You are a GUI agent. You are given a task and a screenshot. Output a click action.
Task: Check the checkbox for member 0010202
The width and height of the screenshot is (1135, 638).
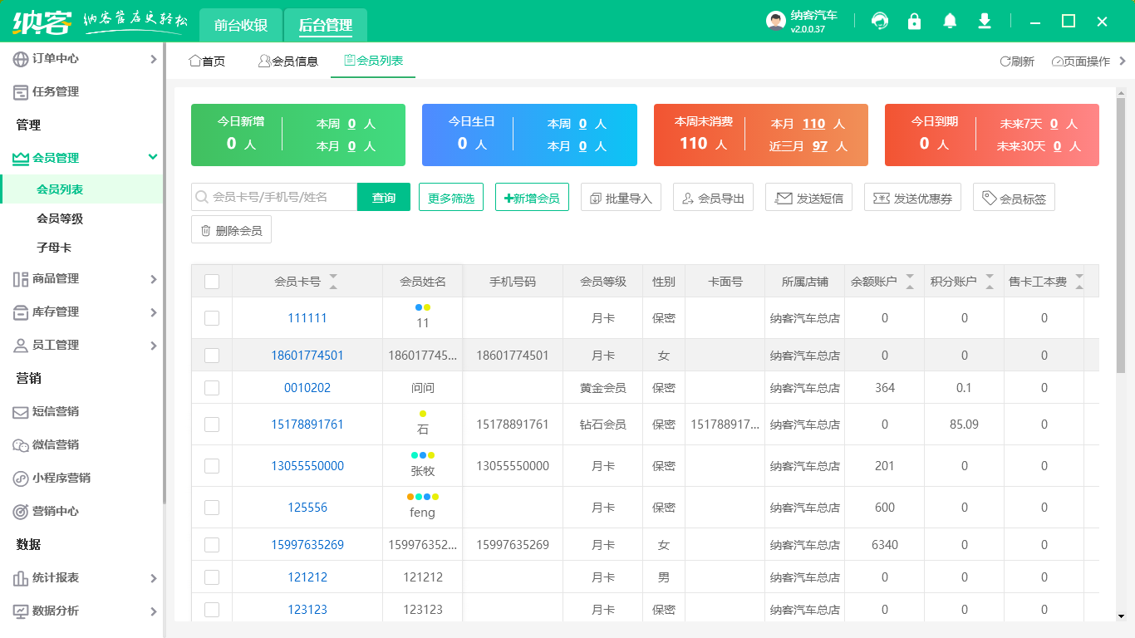tap(211, 387)
